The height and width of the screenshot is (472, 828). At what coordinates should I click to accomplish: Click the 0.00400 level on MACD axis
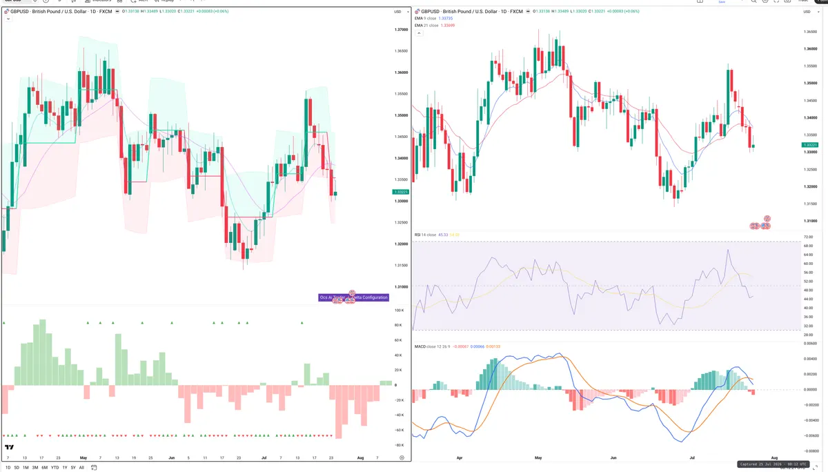(811, 360)
